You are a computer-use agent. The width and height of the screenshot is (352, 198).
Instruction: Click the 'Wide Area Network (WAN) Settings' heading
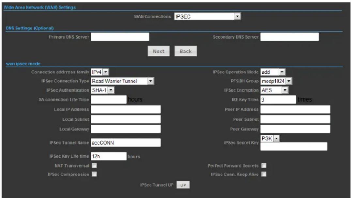(x=40, y=8)
